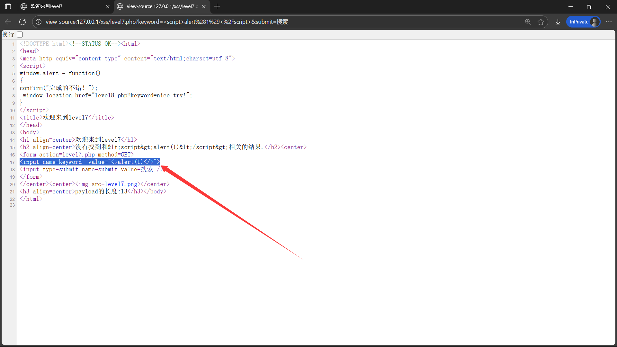Select the view-source level7 tab
The width and height of the screenshot is (617, 347).
[161, 6]
